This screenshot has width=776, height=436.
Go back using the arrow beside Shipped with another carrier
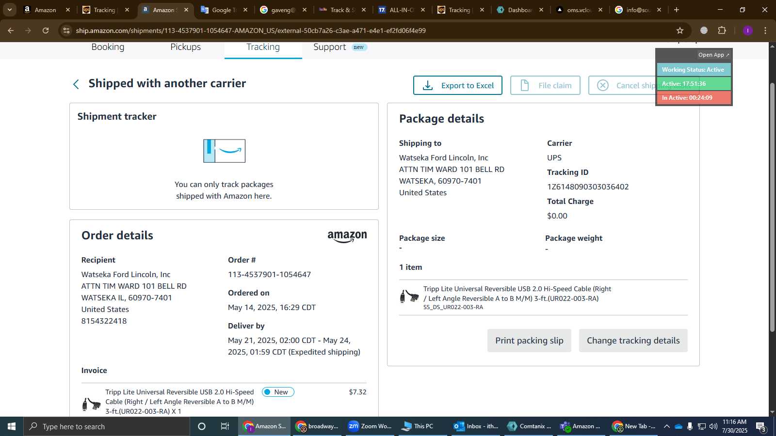pos(76,84)
